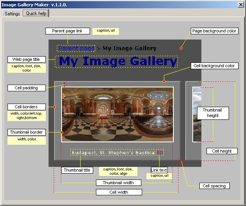246x206 pixels.
Task: Click the 'Cell height' label
Action: 222,151
